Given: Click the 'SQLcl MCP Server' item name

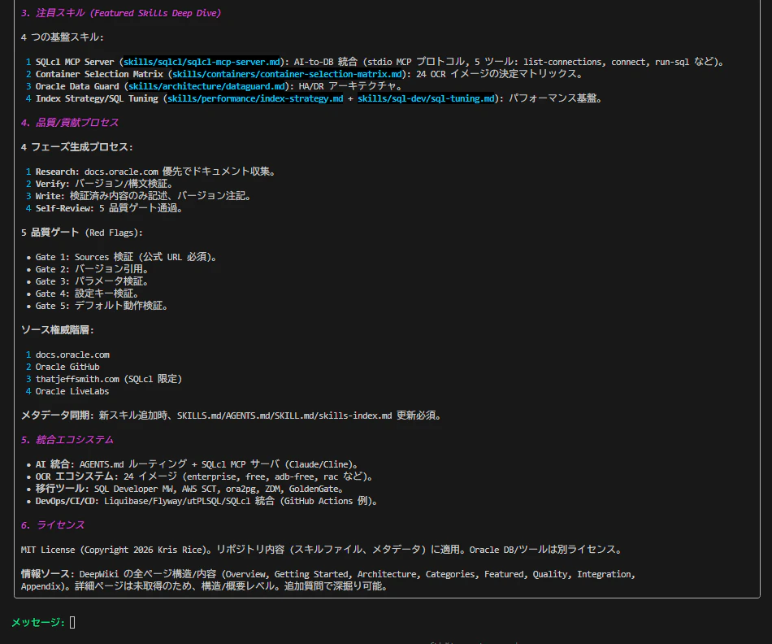Looking at the screenshot, I should 74,62.
